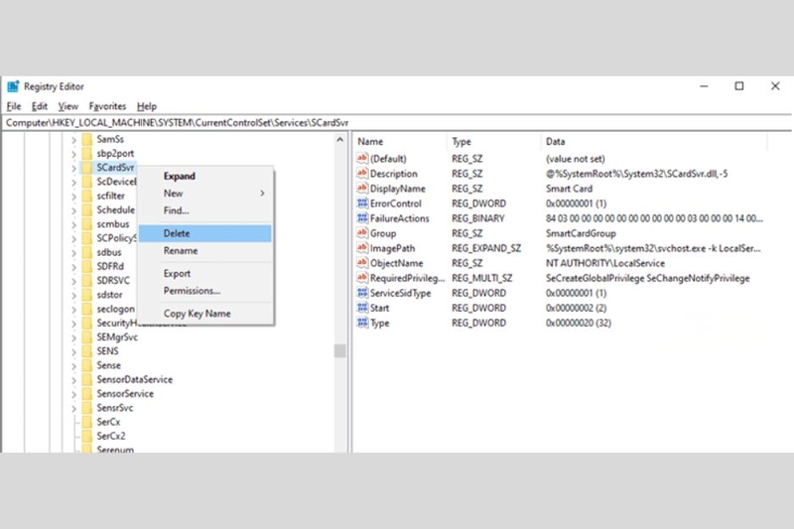Click the DWORD icon beside ErrorControl value
This screenshot has height=529, width=794.
click(362, 203)
